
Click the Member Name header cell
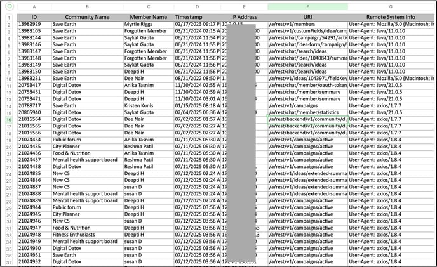coord(149,17)
